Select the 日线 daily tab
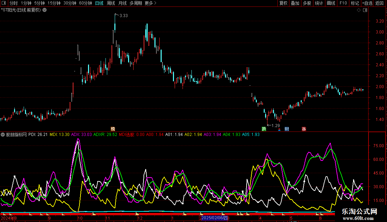This screenshot has width=387, height=222. click(x=99, y=3)
